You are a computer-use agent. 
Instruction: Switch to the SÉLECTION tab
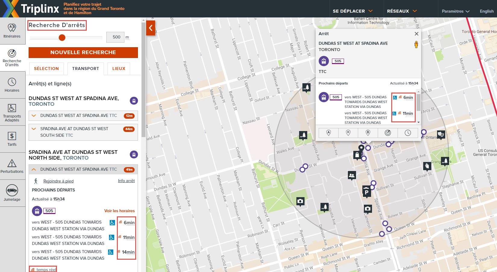pyautogui.click(x=46, y=69)
